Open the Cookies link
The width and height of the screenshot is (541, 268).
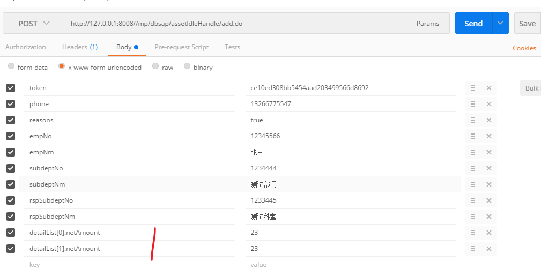524,48
